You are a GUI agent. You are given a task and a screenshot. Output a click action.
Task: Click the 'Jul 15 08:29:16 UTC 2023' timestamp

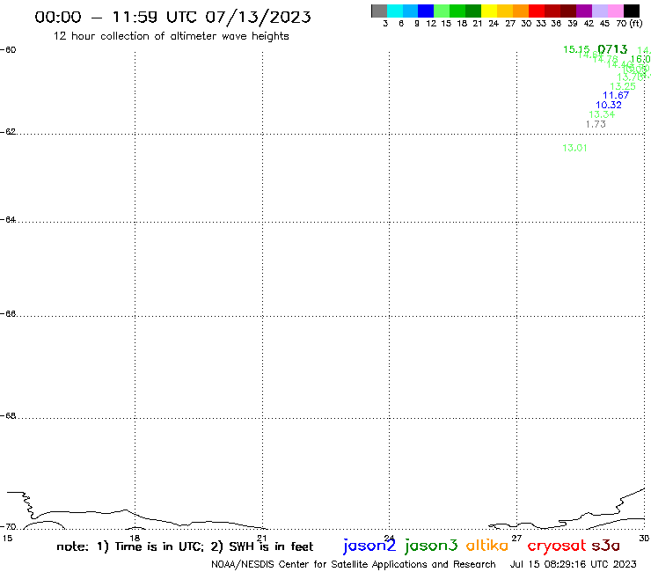click(x=574, y=564)
